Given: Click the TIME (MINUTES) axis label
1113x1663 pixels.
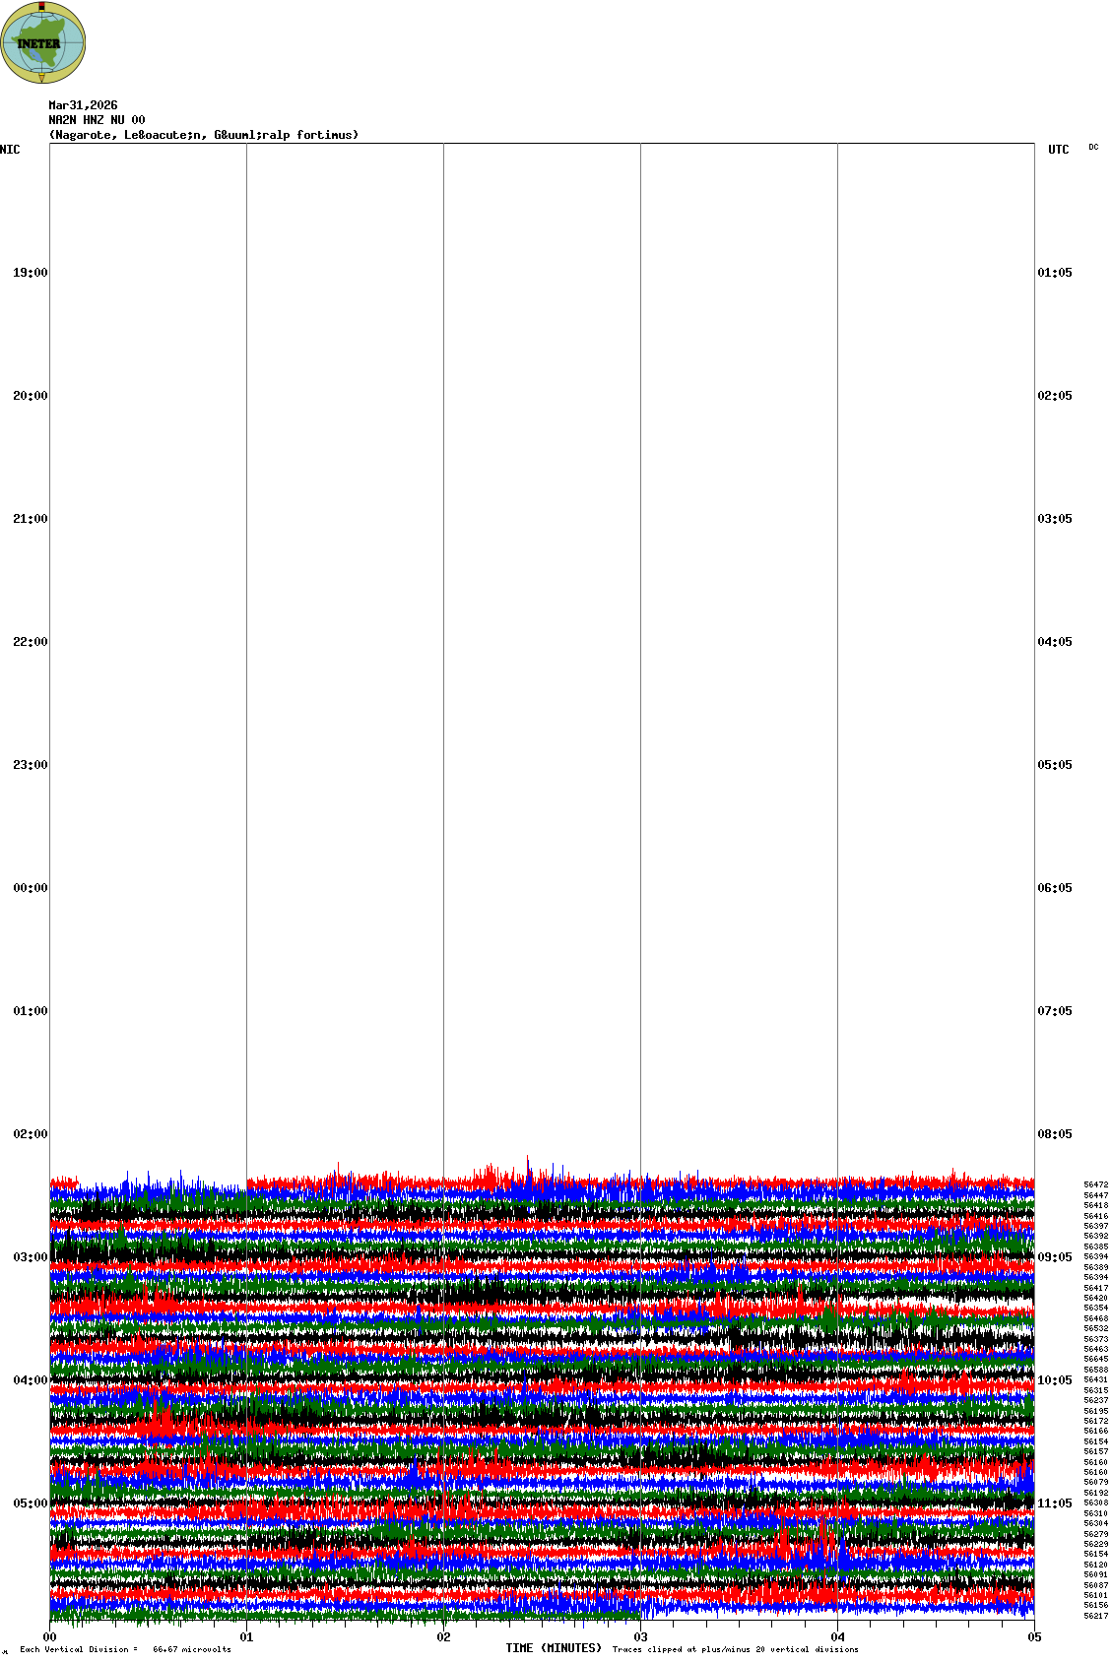Looking at the screenshot, I should click(x=554, y=1648).
